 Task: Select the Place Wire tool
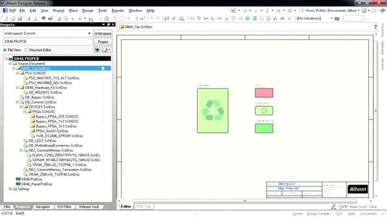pos(192,18)
